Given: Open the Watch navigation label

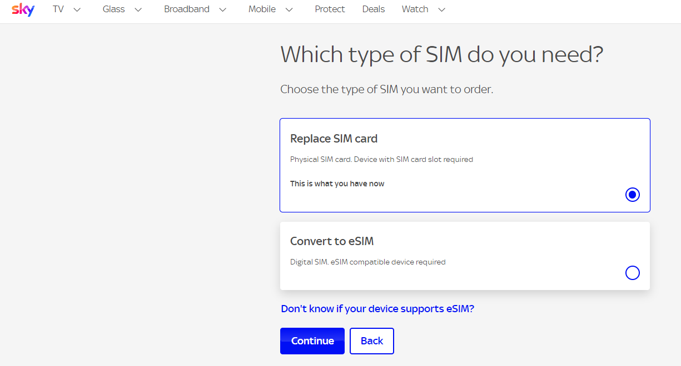Looking at the screenshot, I should click(x=415, y=9).
